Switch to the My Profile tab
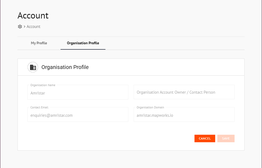 (39, 43)
